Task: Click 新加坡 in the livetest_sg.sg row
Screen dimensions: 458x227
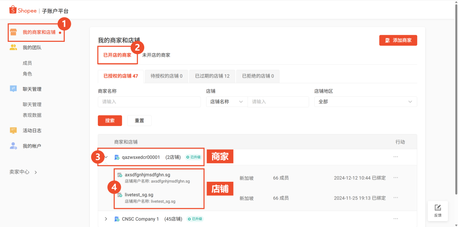Action: point(246,199)
